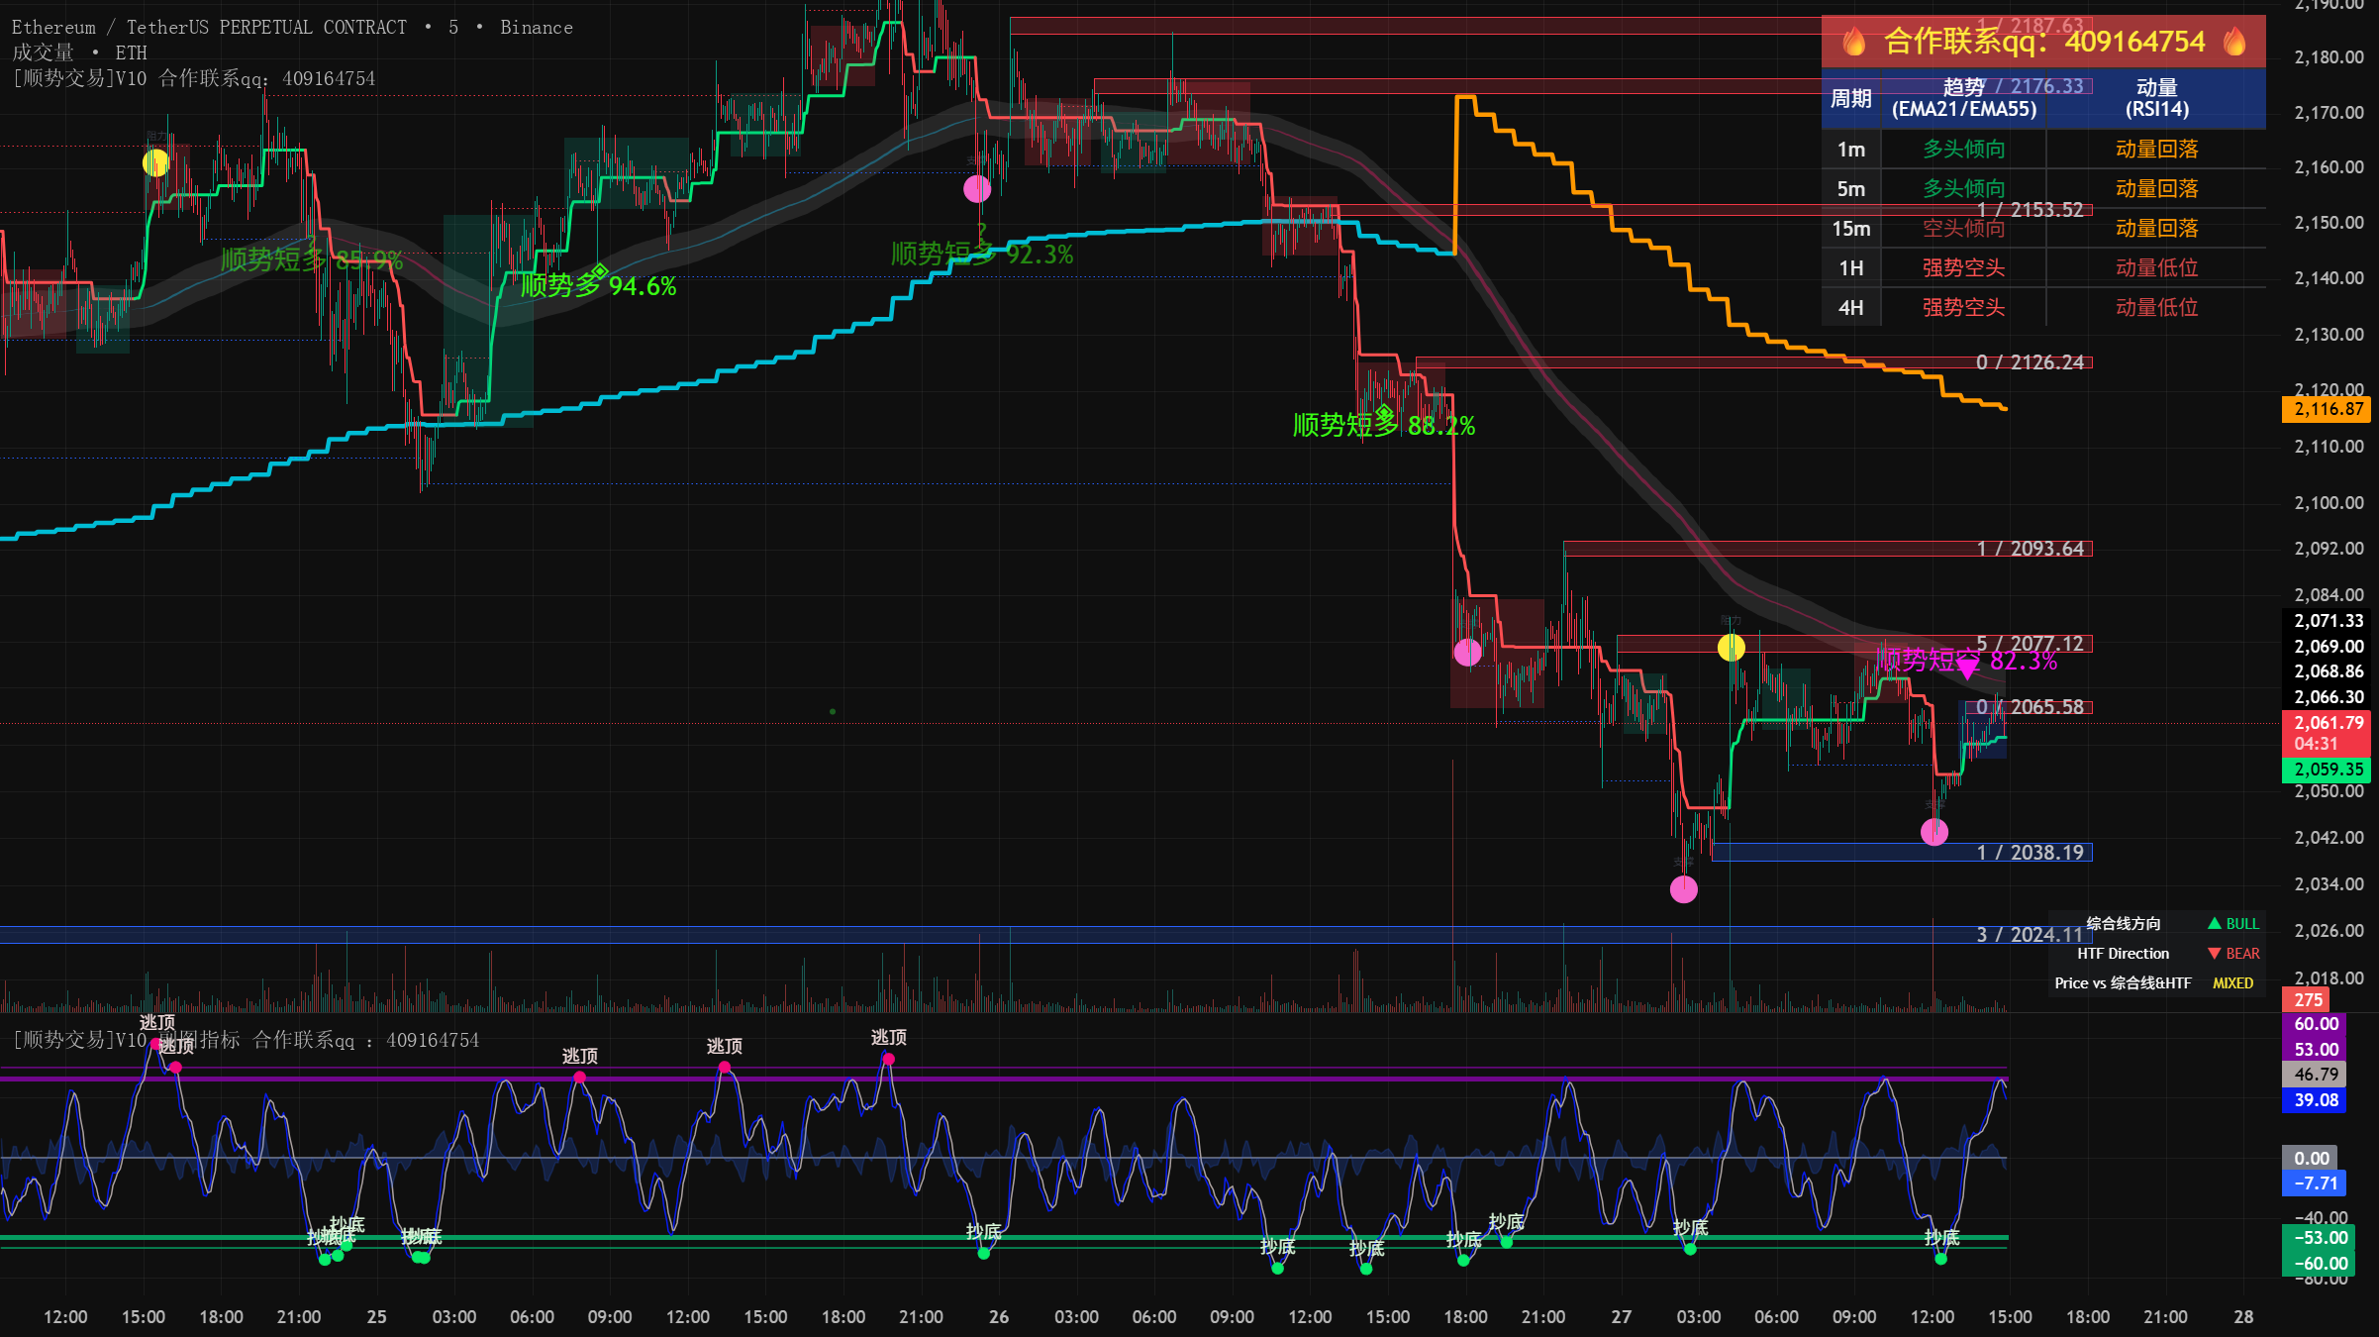The image size is (2379, 1337).
Task: Click the 1 / 2187.63 resistance level label
Action: [2030, 26]
